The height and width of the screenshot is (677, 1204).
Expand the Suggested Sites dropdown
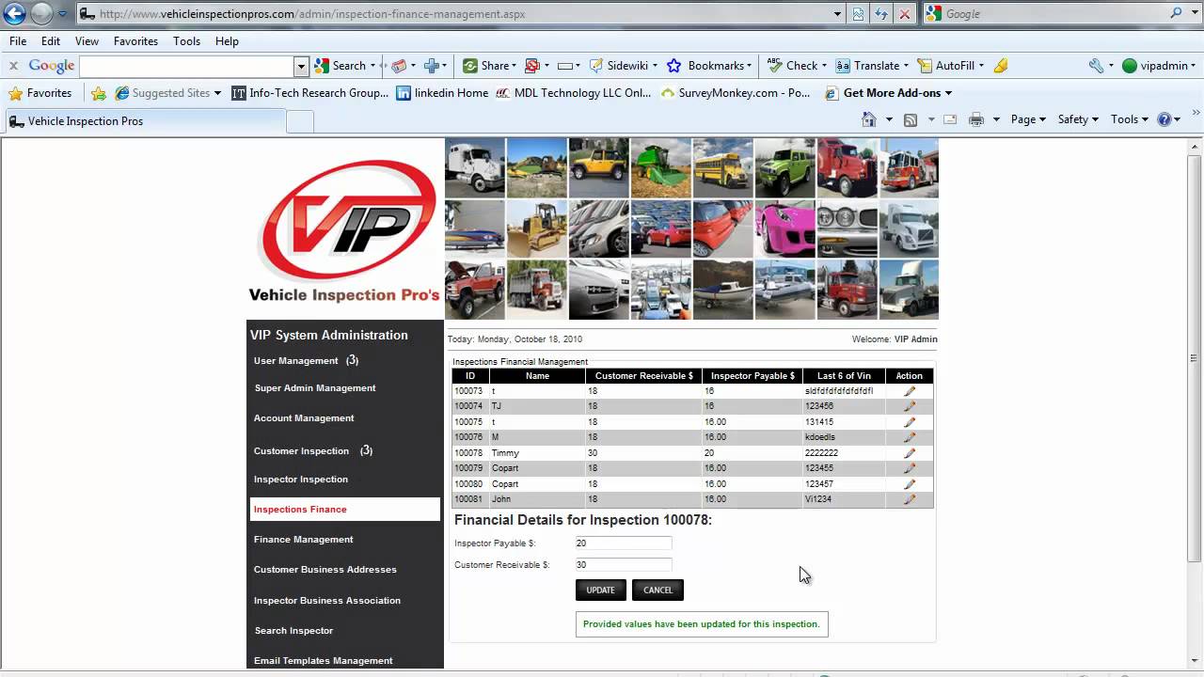pyautogui.click(x=217, y=93)
